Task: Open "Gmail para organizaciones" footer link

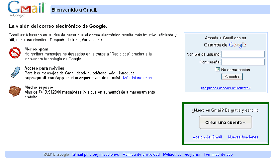Action: pyautogui.click(x=96, y=155)
